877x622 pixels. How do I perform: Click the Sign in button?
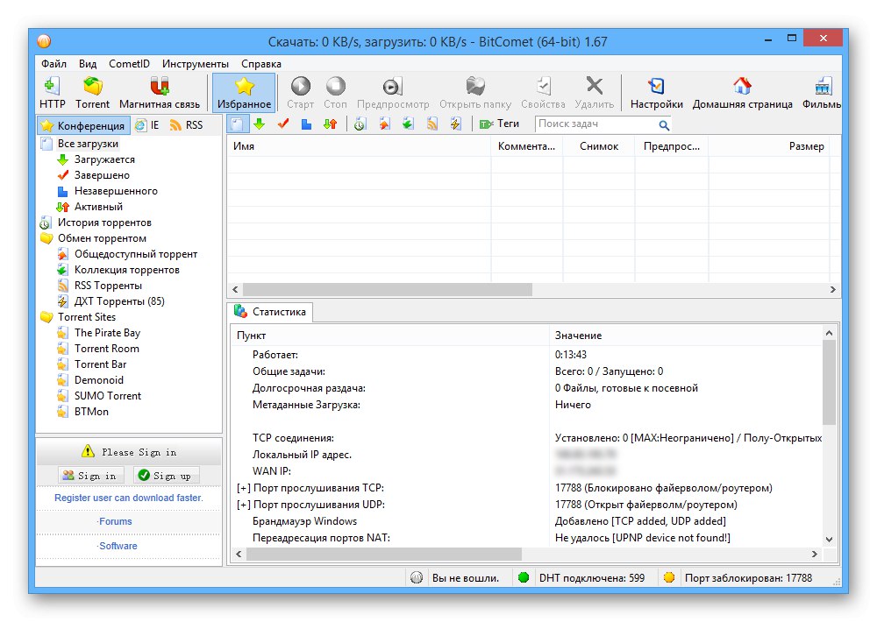90,476
